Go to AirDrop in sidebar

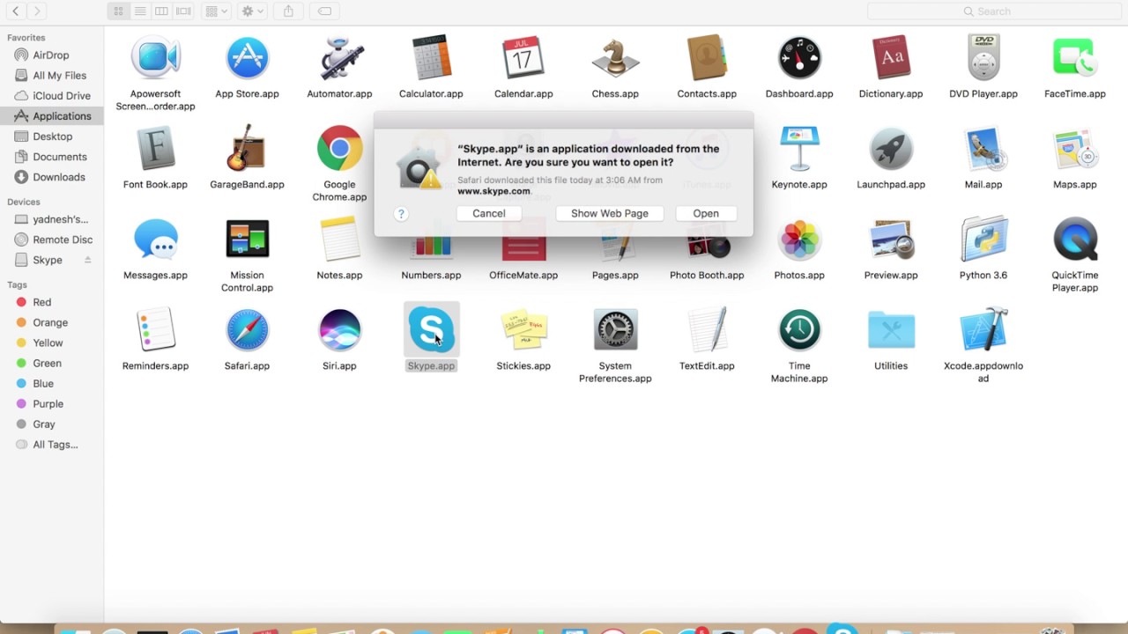pos(51,55)
